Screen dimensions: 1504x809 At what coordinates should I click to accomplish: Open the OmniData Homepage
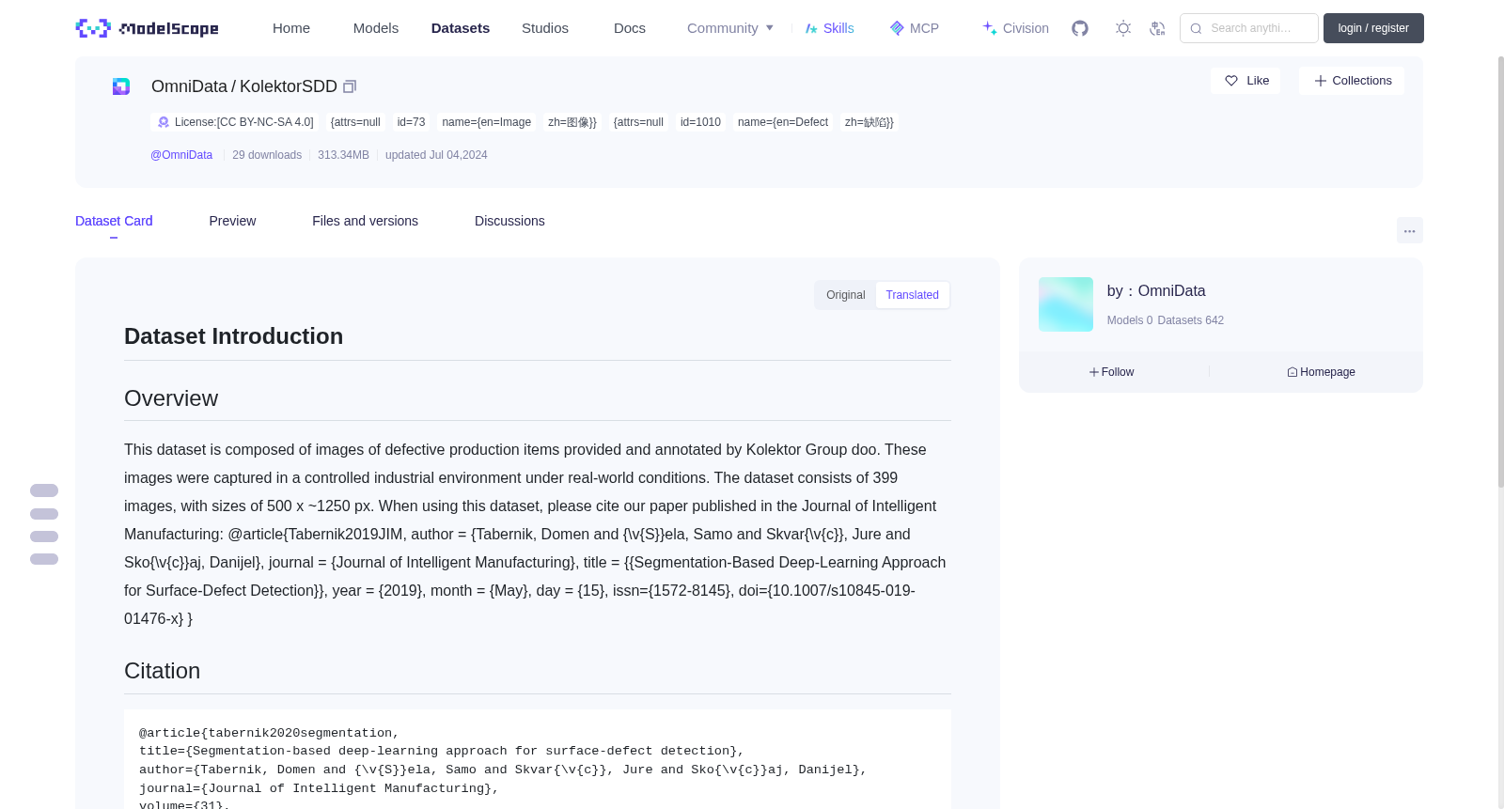pos(1322,372)
